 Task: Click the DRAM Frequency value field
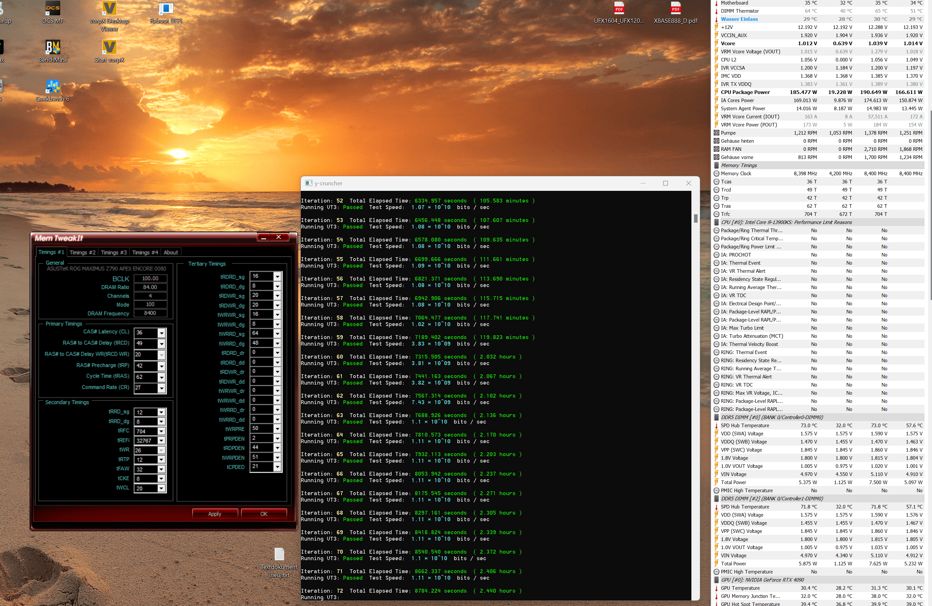(x=150, y=313)
